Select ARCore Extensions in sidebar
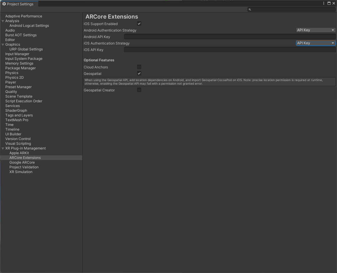 click(25, 158)
